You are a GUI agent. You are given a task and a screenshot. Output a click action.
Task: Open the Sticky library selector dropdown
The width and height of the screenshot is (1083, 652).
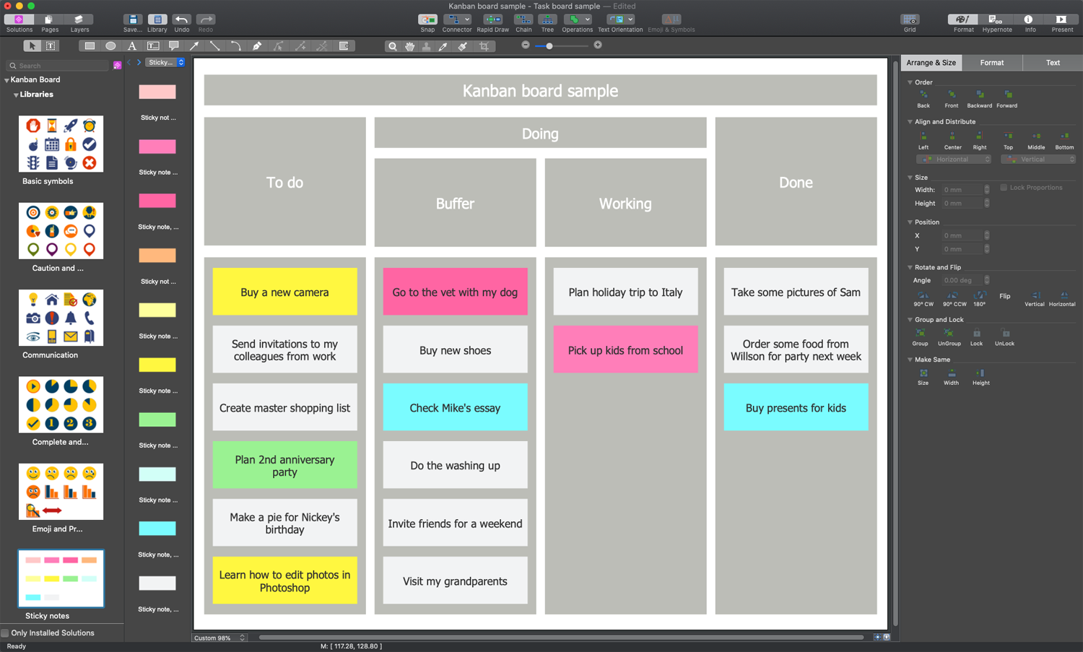166,63
